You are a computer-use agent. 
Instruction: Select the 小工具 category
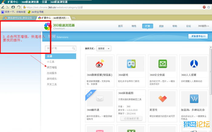(51, 62)
